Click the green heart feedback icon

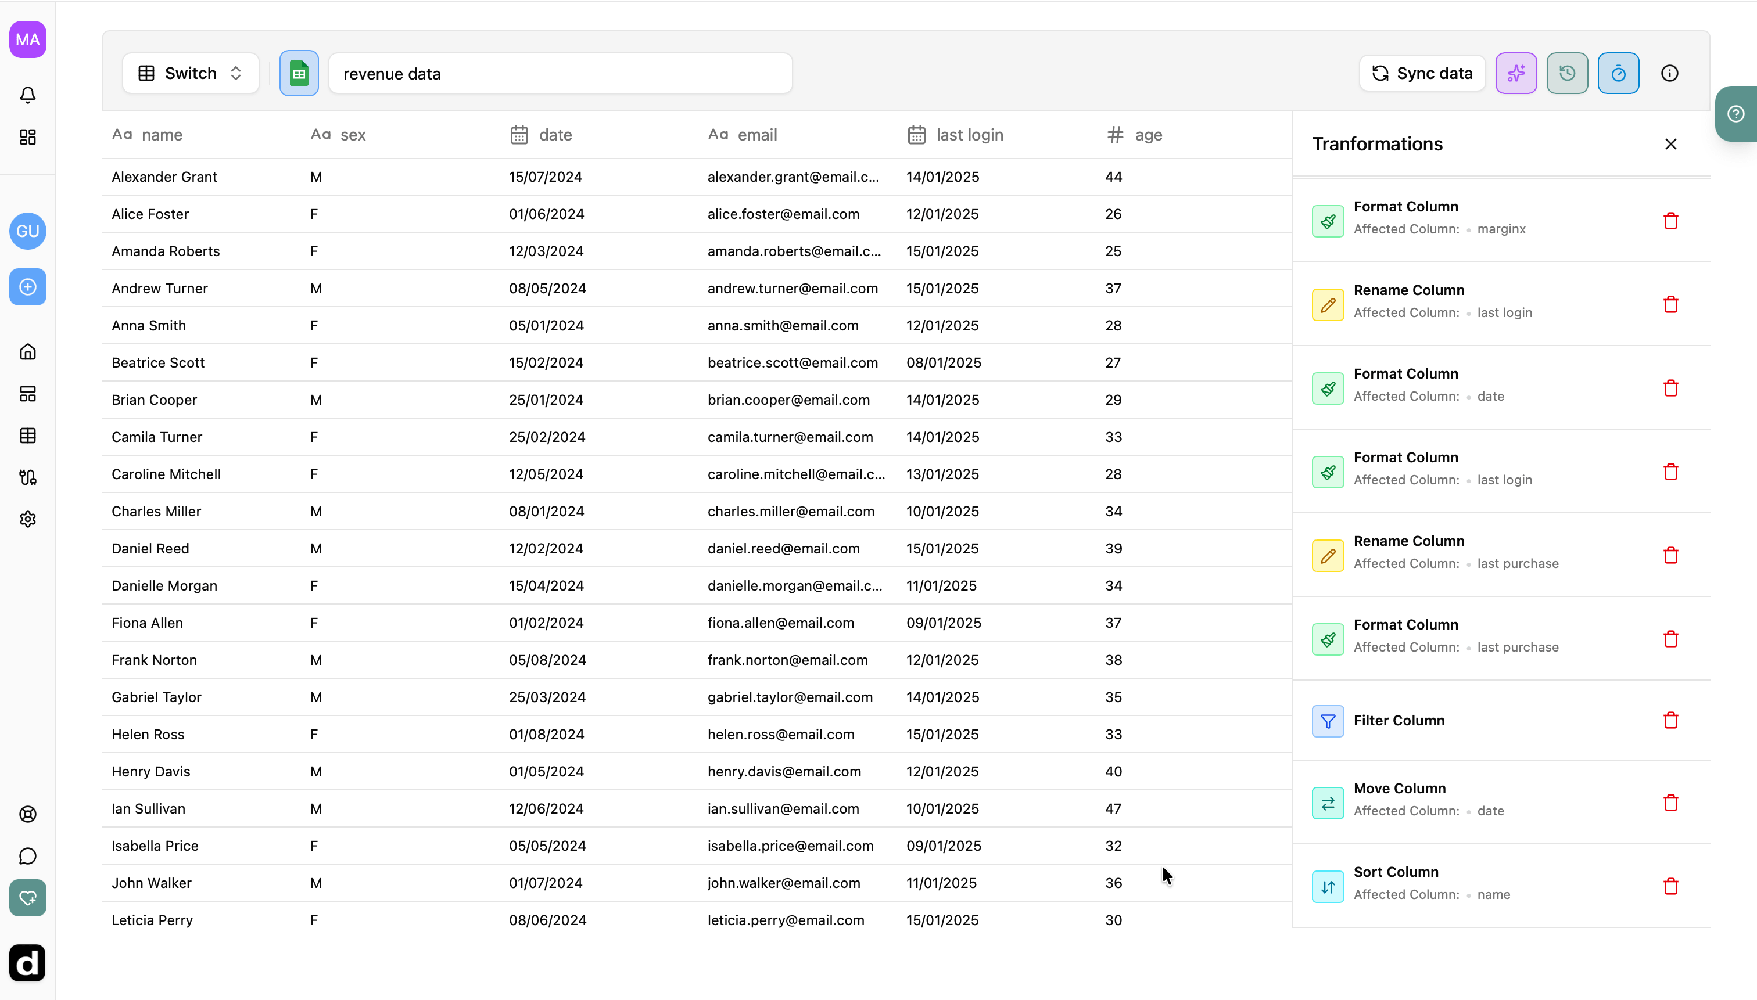(27, 898)
